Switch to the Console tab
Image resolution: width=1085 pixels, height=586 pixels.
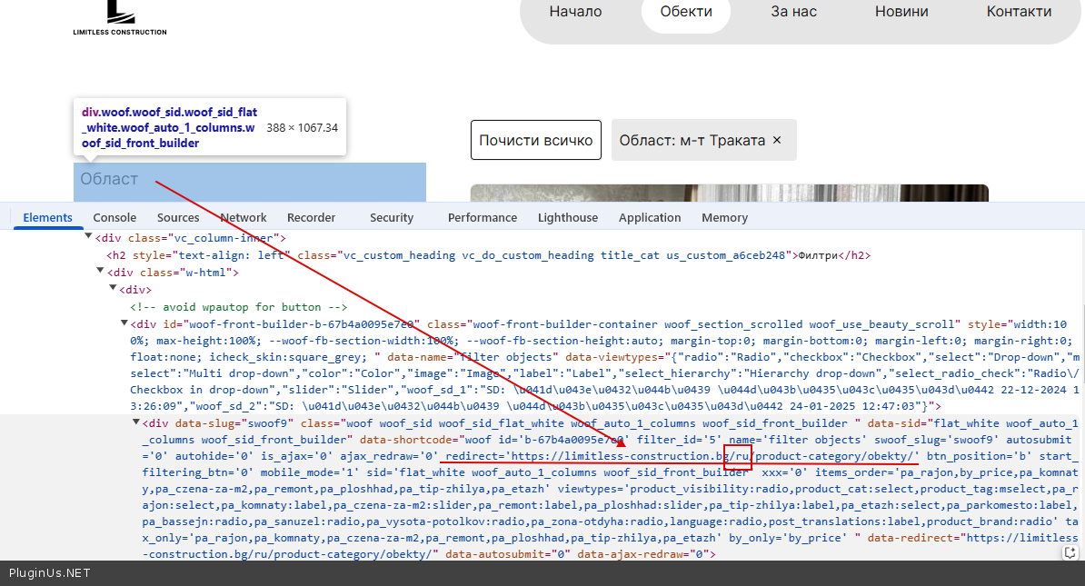(114, 218)
